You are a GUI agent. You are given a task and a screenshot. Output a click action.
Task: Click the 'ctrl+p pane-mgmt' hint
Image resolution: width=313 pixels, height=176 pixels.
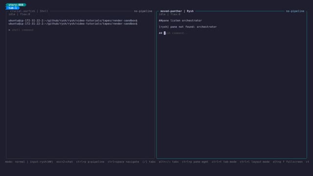(x=195, y=162)
